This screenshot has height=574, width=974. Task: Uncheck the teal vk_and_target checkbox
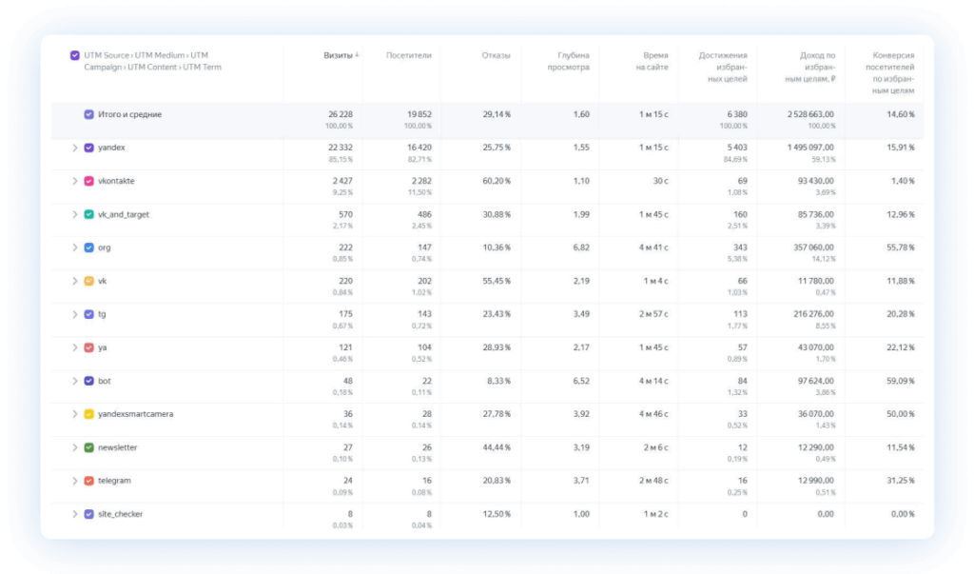pos(88,214)
